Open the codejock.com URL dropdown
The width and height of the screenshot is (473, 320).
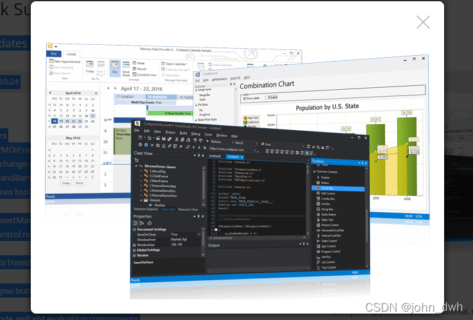255,150
